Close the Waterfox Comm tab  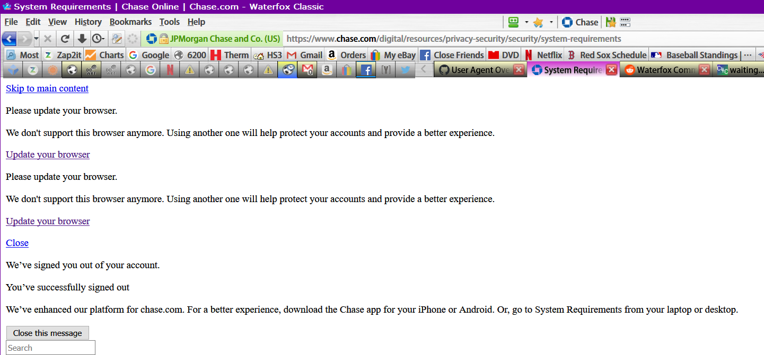click(704, 70)
